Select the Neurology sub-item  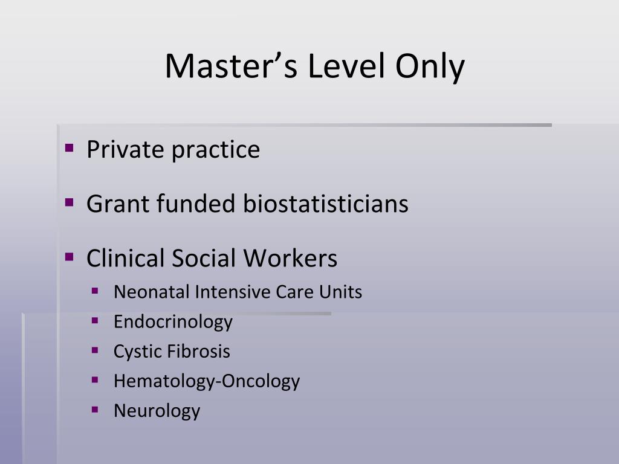point(157,411)
